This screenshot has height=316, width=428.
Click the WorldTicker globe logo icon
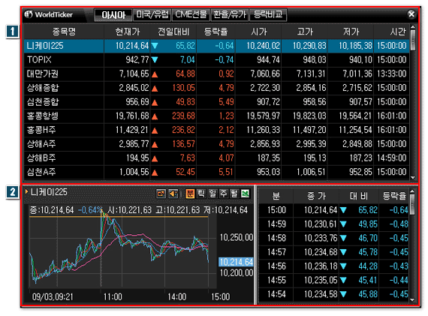[x=29, y=14]
